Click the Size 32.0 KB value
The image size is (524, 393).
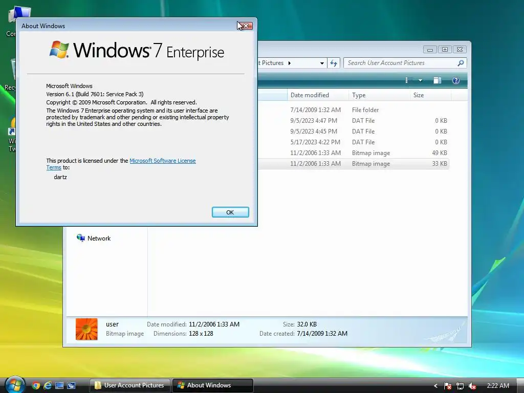307,324
